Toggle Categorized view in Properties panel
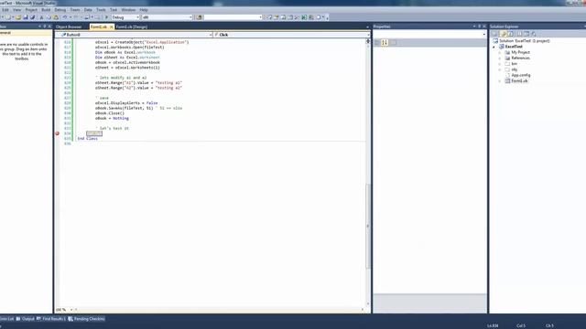The height and width of the screenshot is (329, 586). (377, 43)
